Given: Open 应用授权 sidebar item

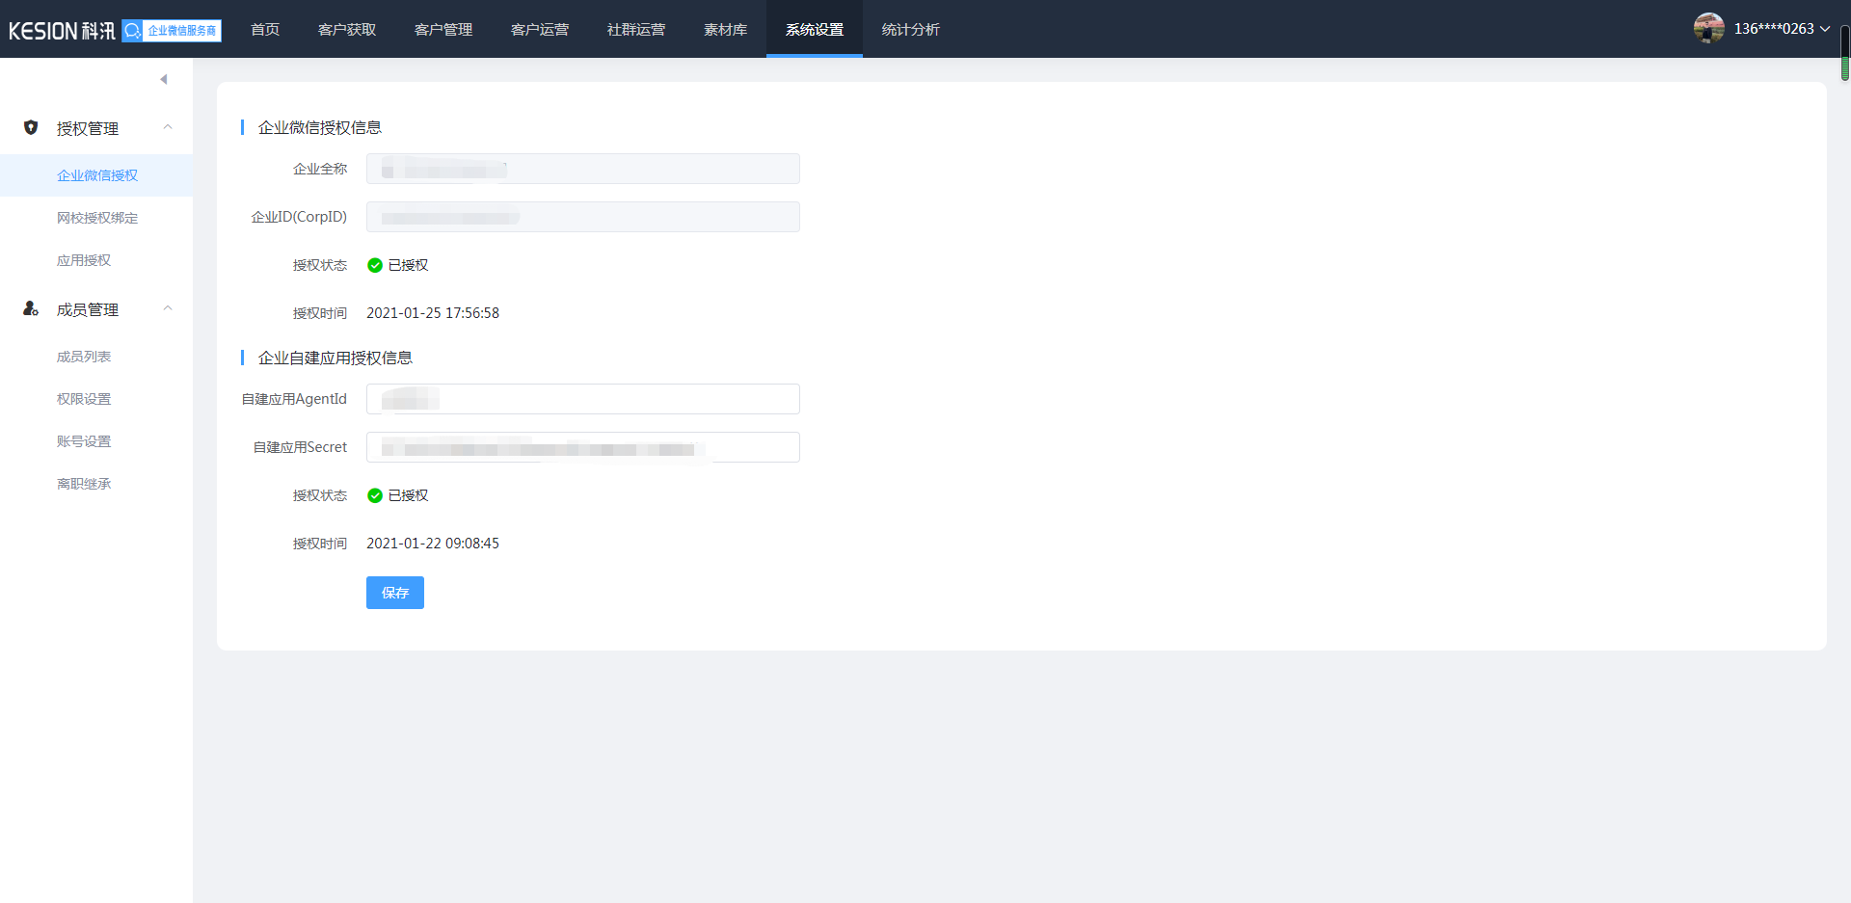Looking at the screenshot, I should click(84, 260).
